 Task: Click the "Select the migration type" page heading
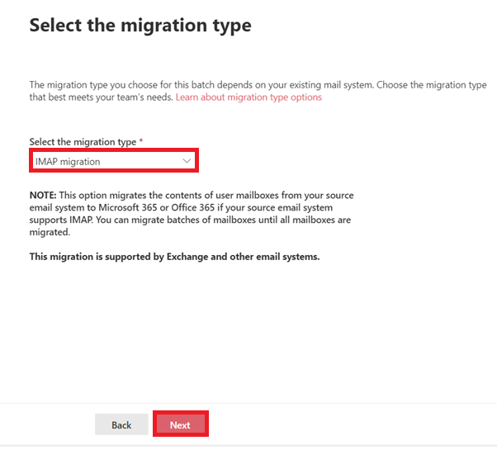140,26
